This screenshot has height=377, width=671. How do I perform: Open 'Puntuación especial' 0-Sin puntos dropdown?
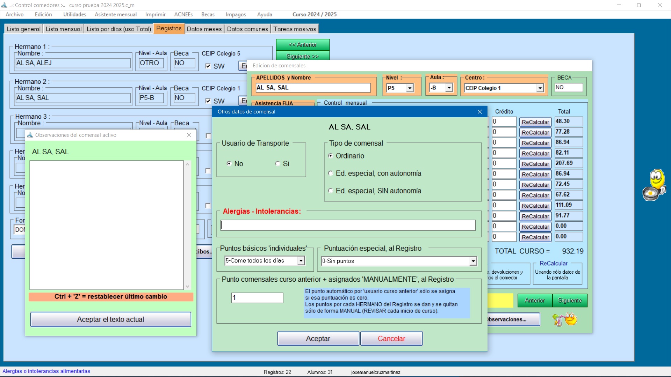(x=473, y=261)
